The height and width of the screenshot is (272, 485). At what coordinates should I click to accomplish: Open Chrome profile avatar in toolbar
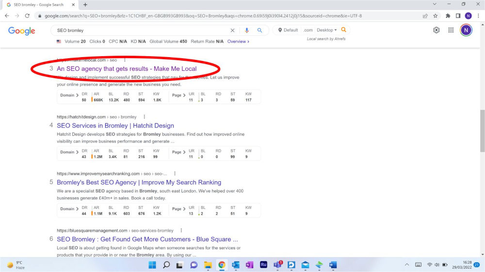point(469,16)
